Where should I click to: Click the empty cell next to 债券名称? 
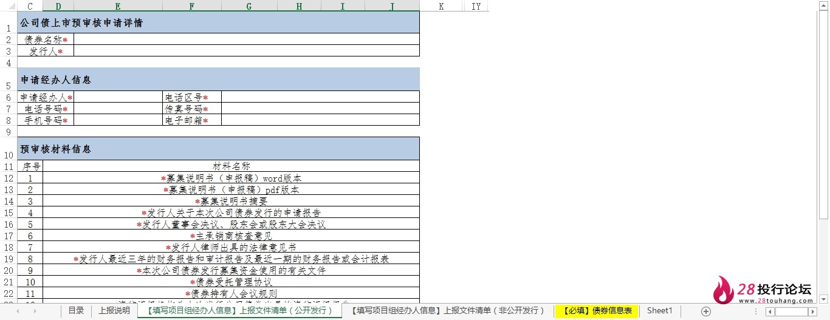246,39
